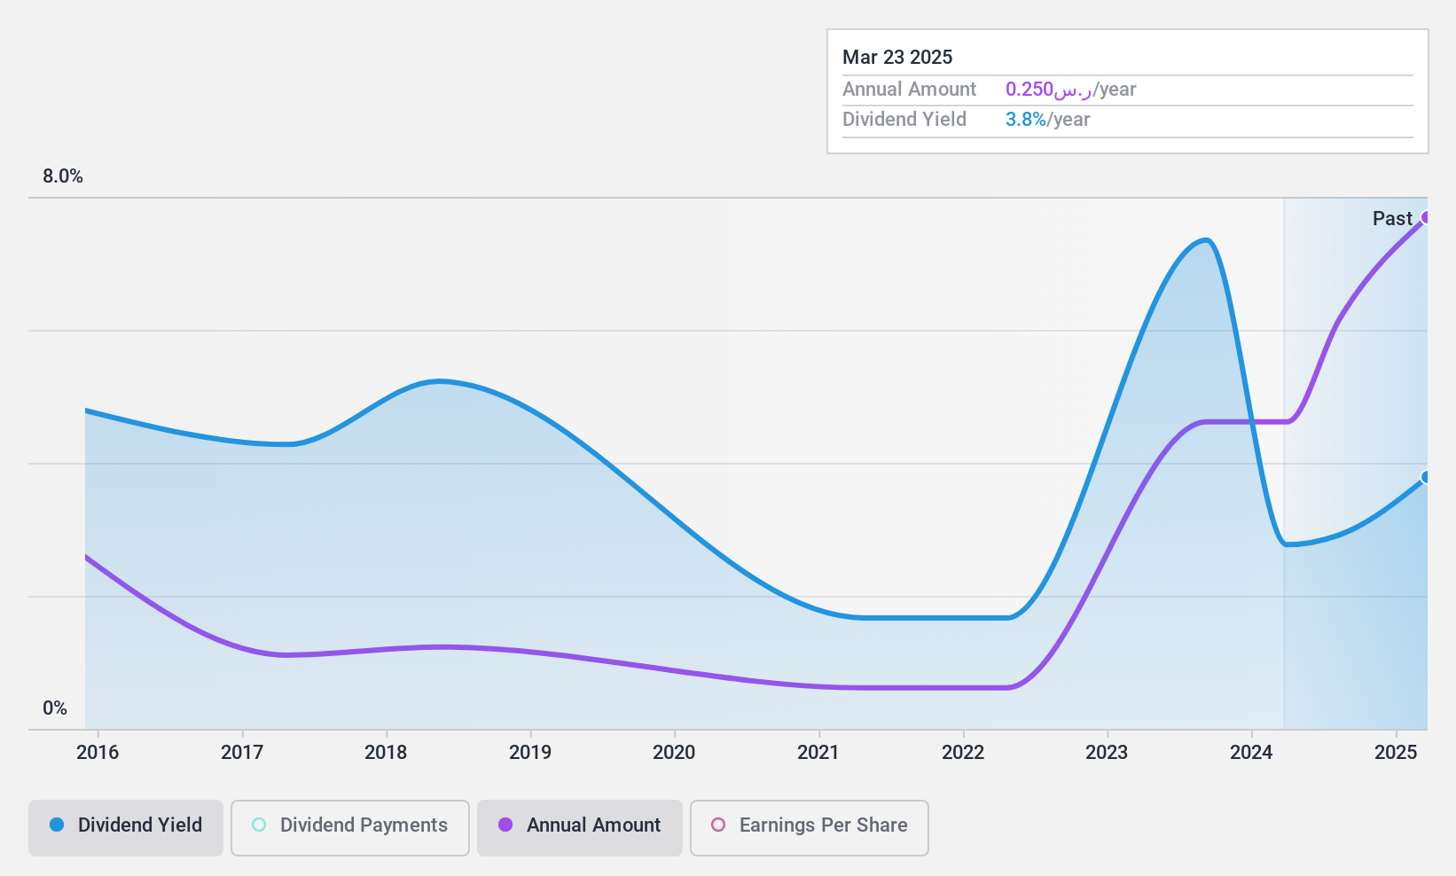Click the 'Mar 23 2025' tooltip date

pos(897,58)
